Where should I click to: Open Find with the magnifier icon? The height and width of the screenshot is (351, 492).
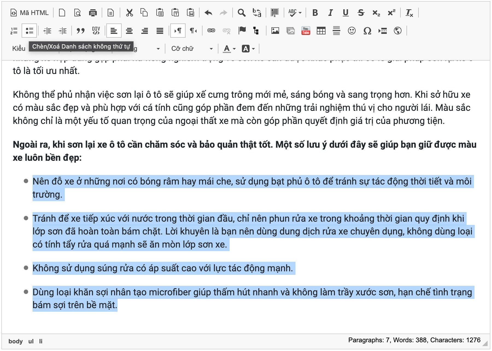[241, 13]
